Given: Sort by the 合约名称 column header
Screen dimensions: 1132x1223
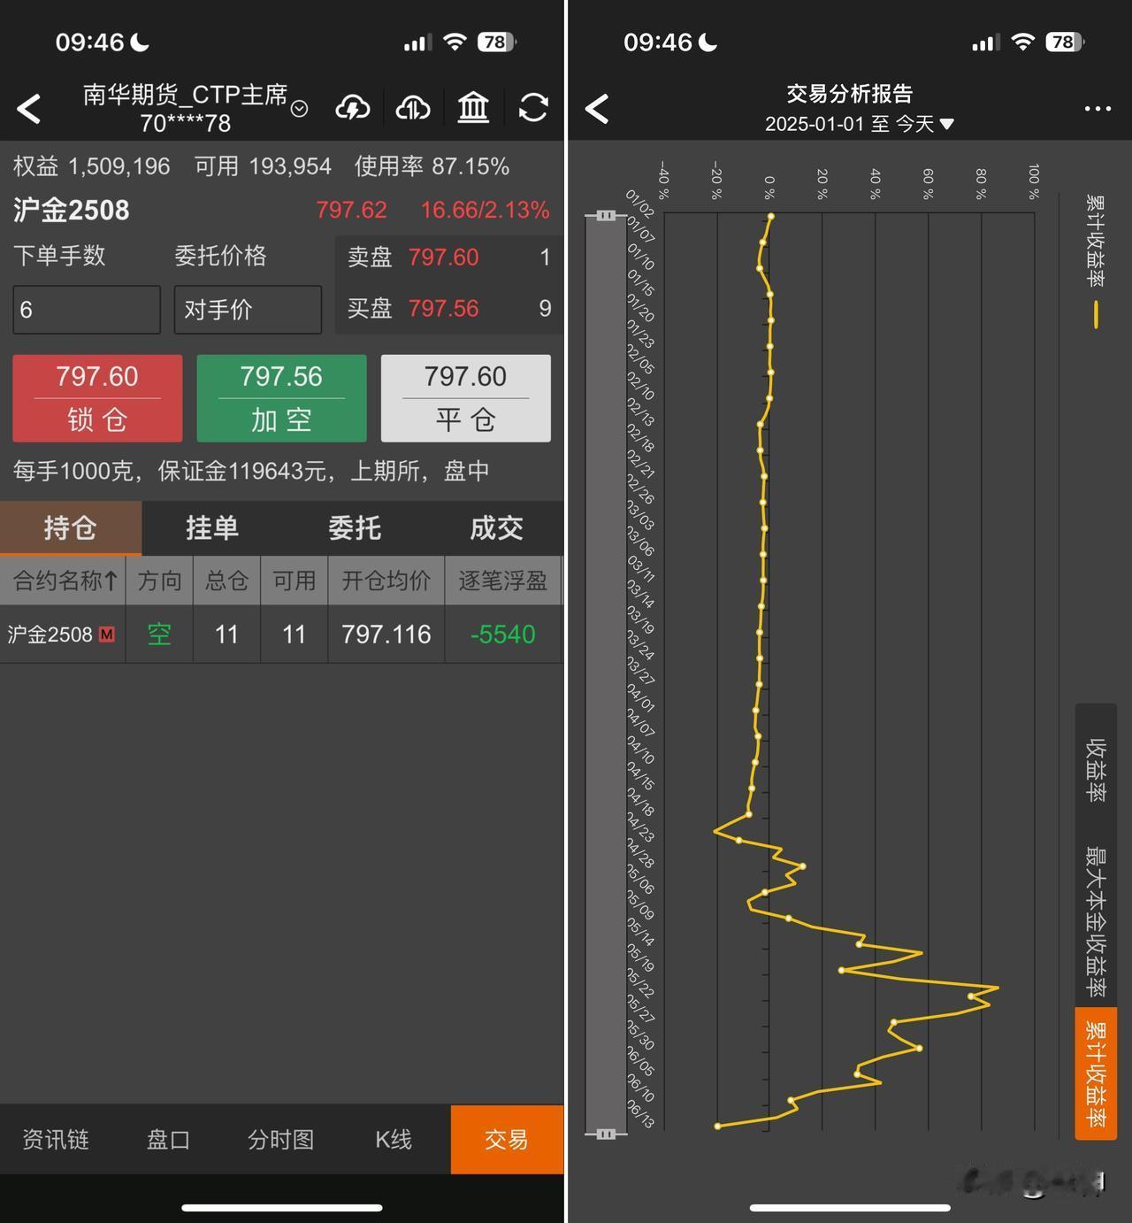Looking at the screenshot, I should tap(64, 581).
